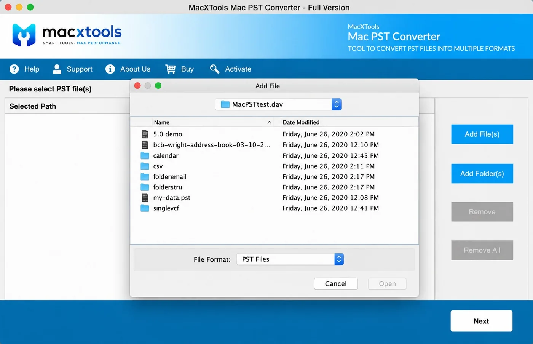Click the Support person icon
Viewport: 533px width, 344px height.
pos(57,69)
